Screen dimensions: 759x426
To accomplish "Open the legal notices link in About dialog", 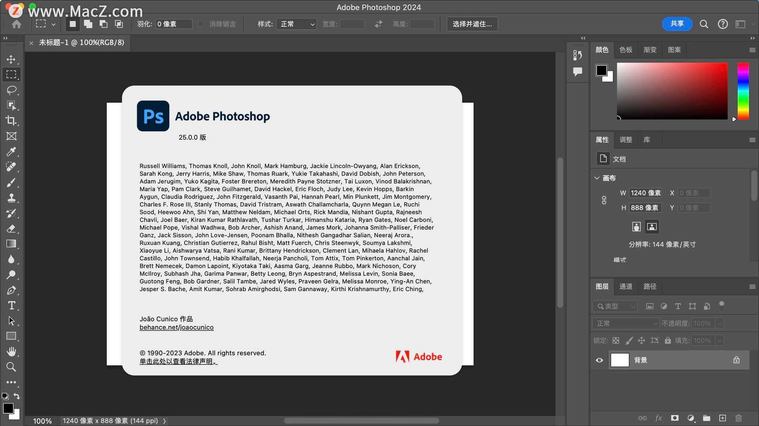I will click(x=178, y=362).
